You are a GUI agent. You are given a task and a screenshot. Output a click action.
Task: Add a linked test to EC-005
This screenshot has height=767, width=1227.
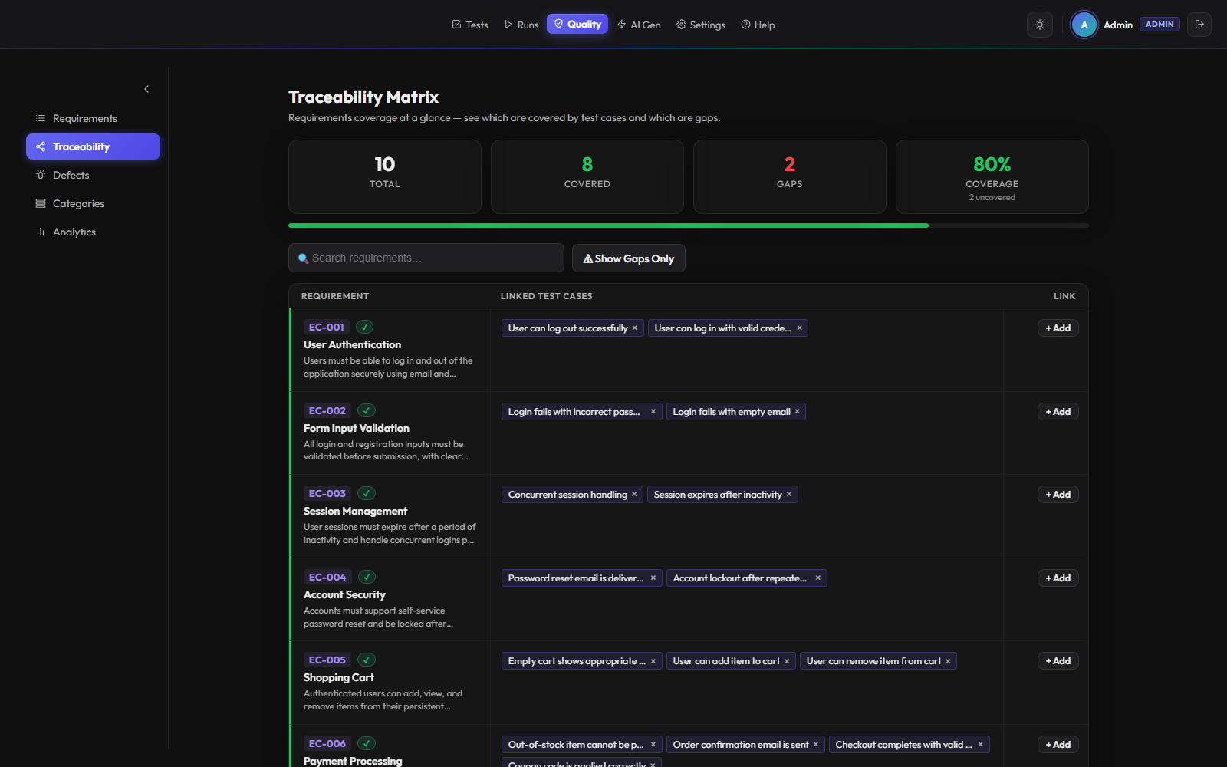1058,661
